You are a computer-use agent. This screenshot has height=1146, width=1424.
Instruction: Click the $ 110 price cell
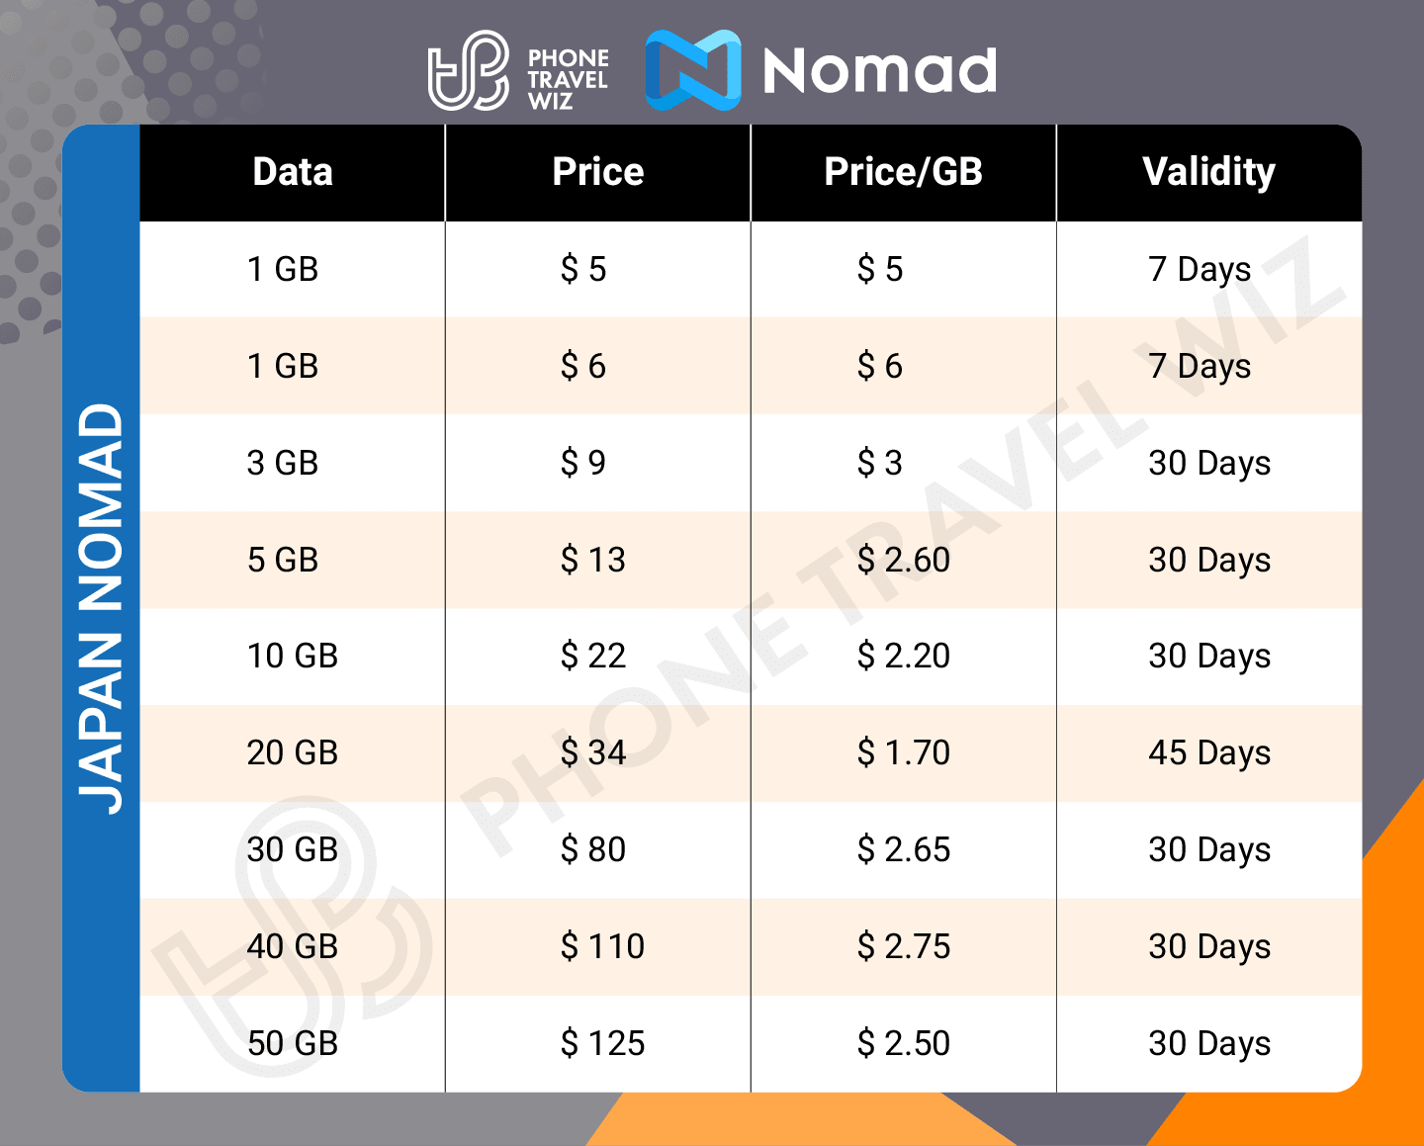click(602, 946)
